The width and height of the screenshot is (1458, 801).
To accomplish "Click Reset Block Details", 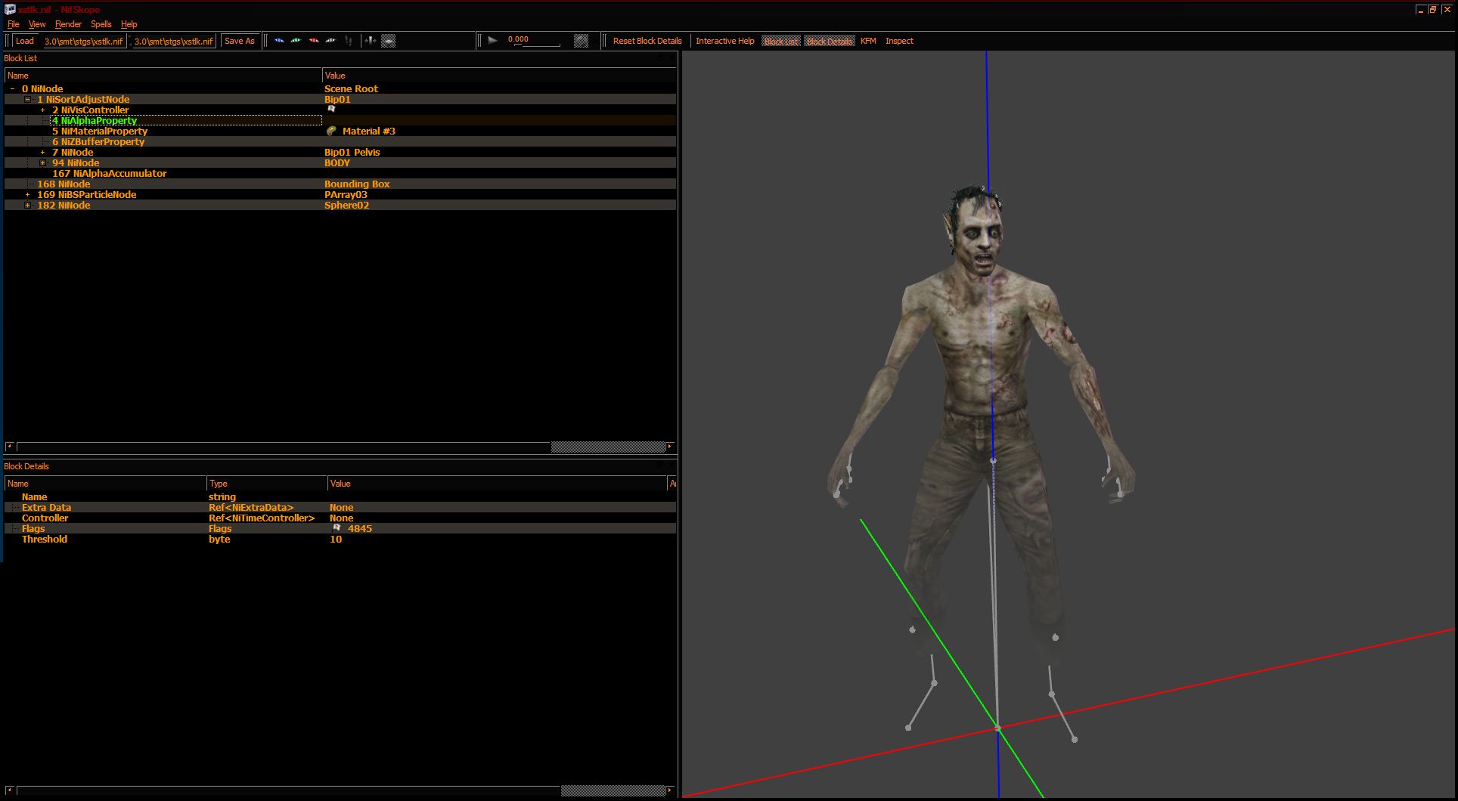I will pos(647,41).
